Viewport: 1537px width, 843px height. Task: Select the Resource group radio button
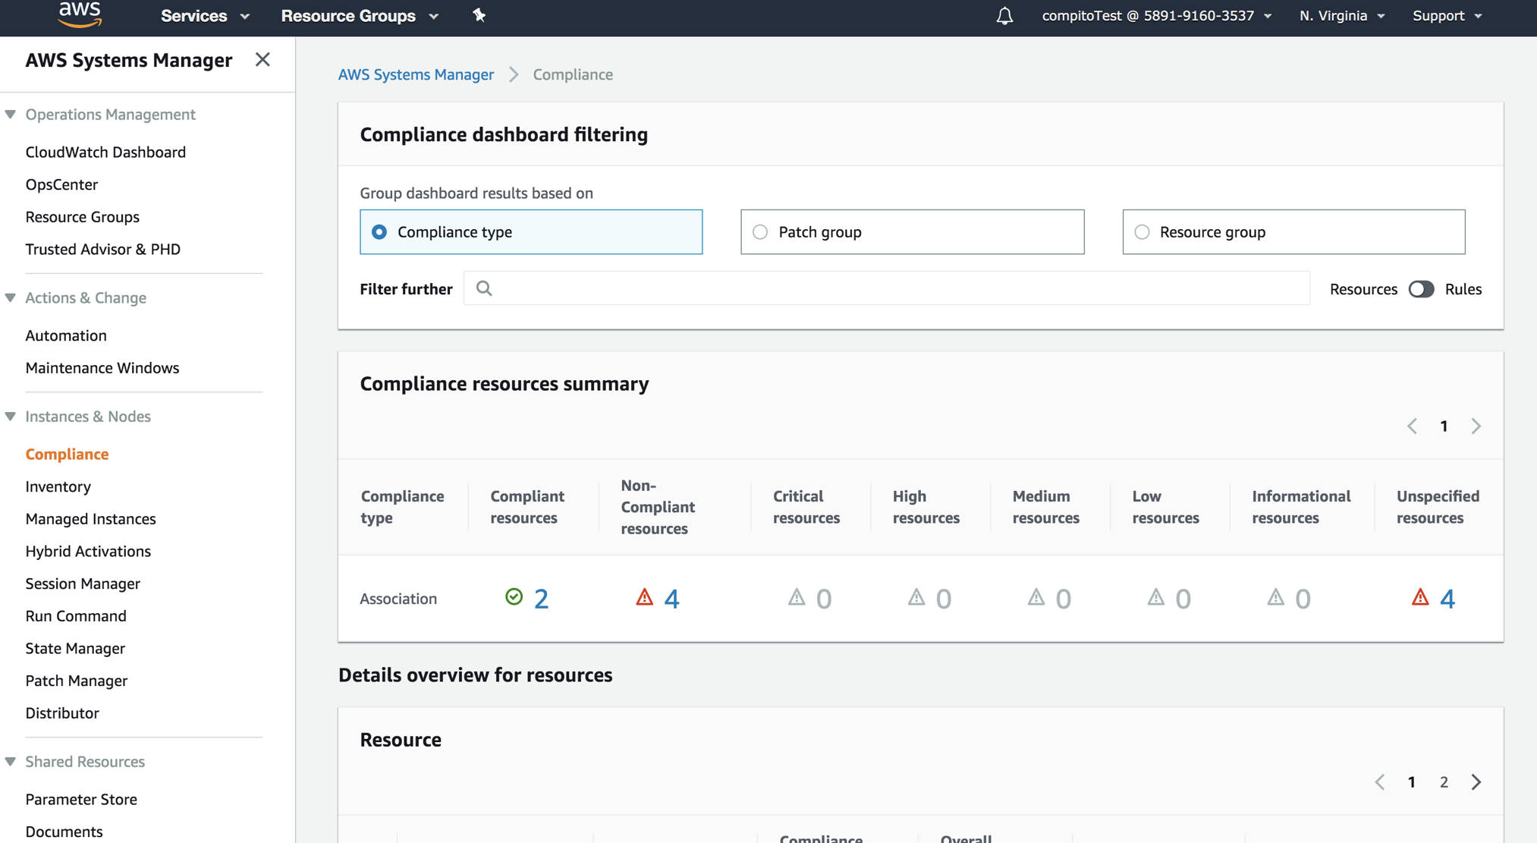(x=1142, y=231)
